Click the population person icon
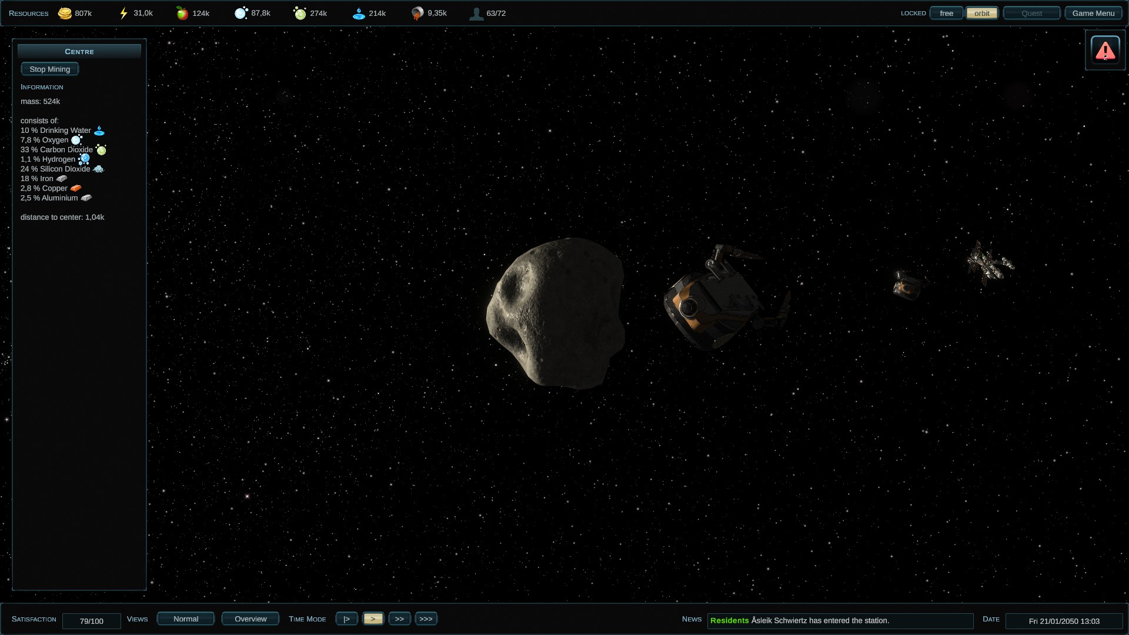Viewport: 1129px width, 635px height. 476,13
